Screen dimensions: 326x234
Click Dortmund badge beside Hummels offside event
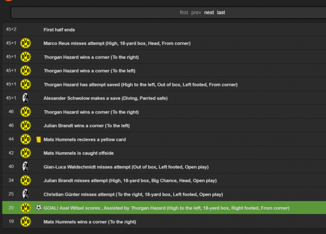(25, 153)
